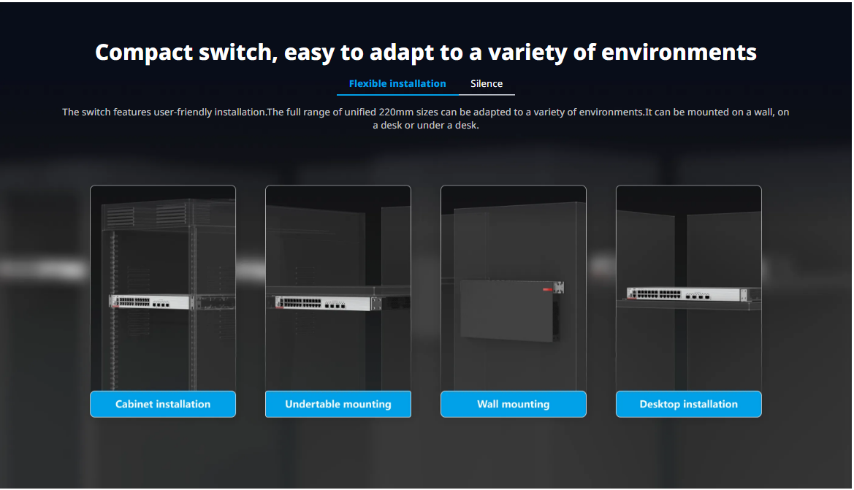View the cabinet rack switch image
854x490 pixels.
(x=163, y=288)
